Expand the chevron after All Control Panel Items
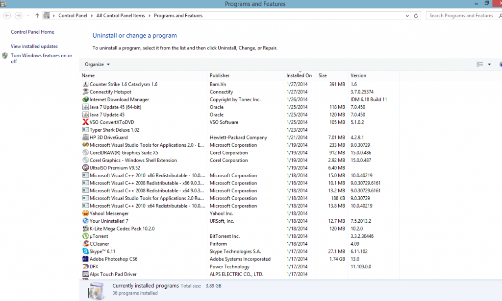The height and width of the screenshot is (301, 502). click(x=150, y=16)
